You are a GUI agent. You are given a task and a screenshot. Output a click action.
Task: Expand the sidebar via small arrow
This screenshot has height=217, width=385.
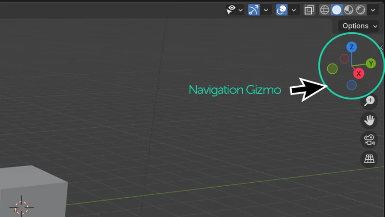coord(382,47)
